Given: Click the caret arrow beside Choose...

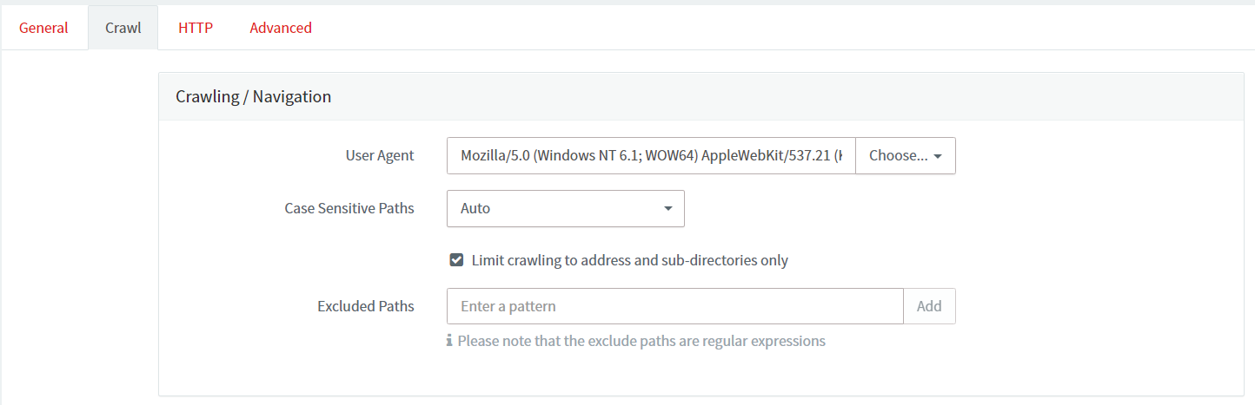Looking at the screenshot, I should tap(938, 156).
